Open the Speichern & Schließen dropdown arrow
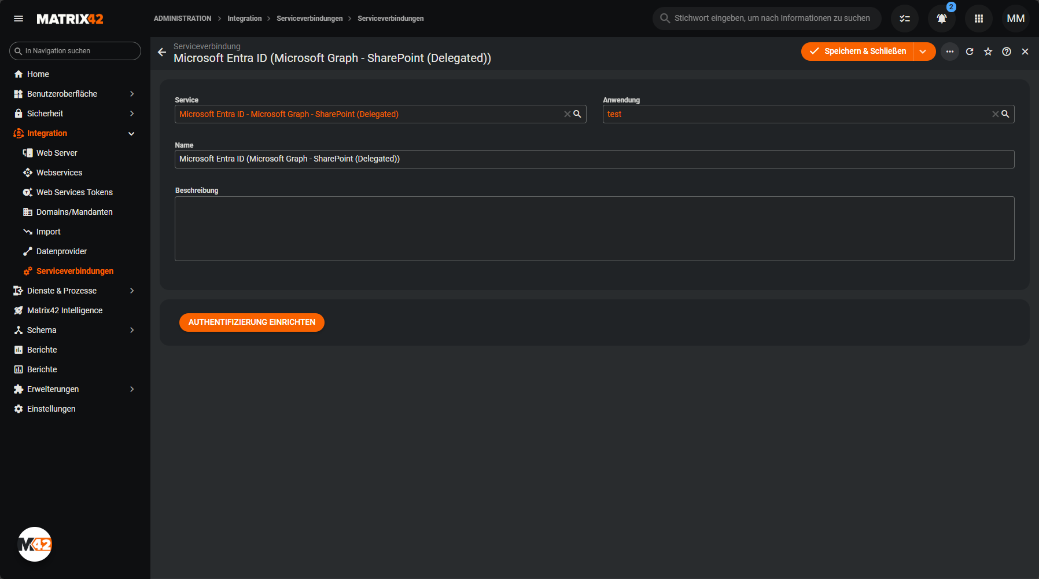 click(923, 52)
